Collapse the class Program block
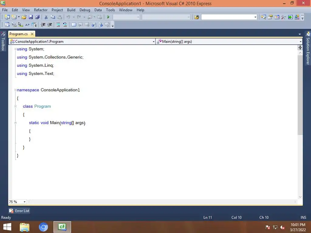 click(15, 106)
